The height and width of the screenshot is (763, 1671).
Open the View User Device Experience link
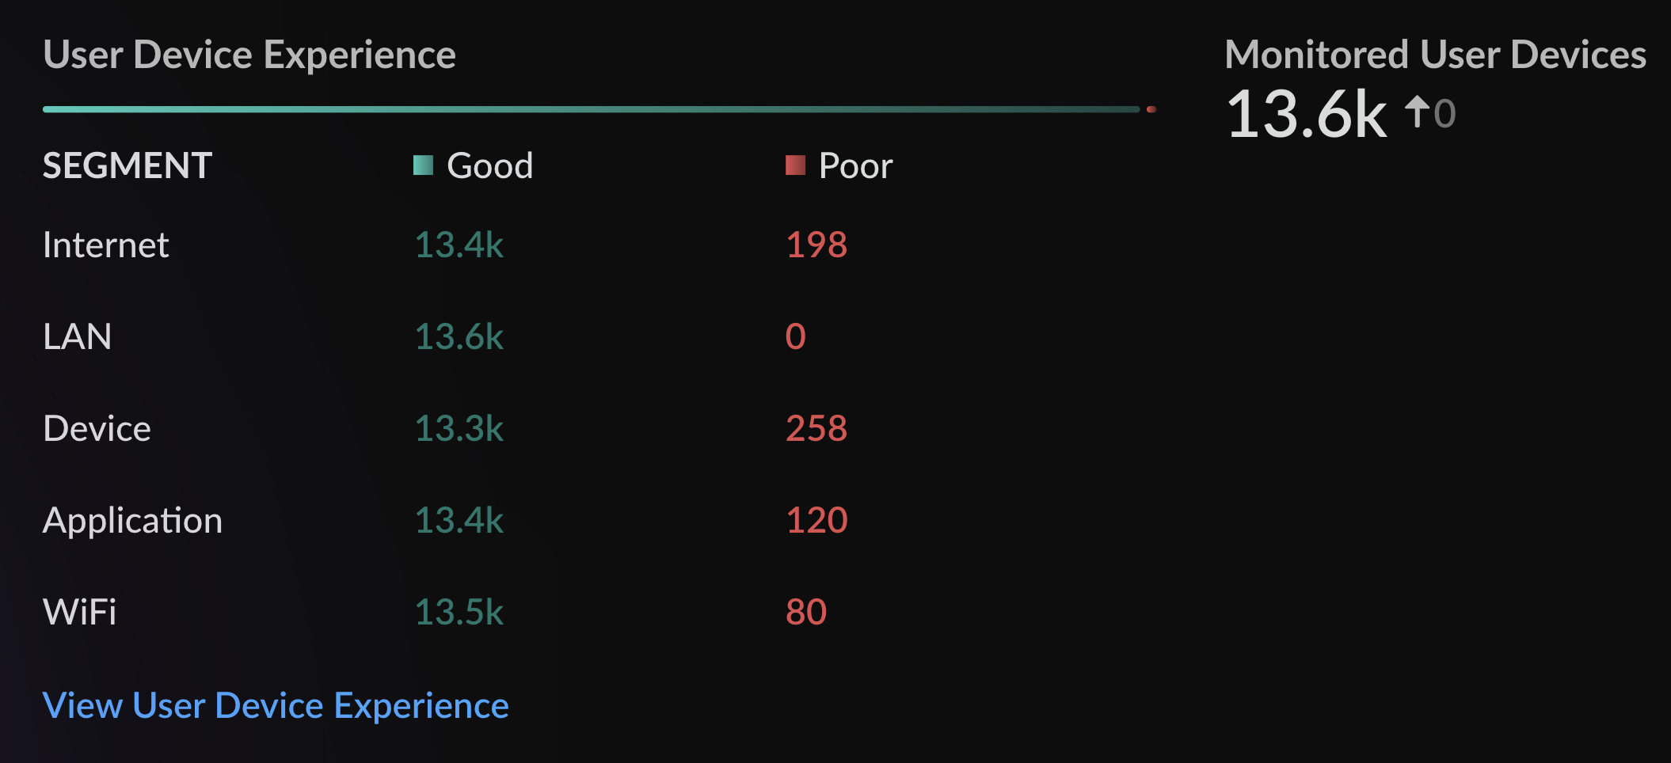[276, 705]
